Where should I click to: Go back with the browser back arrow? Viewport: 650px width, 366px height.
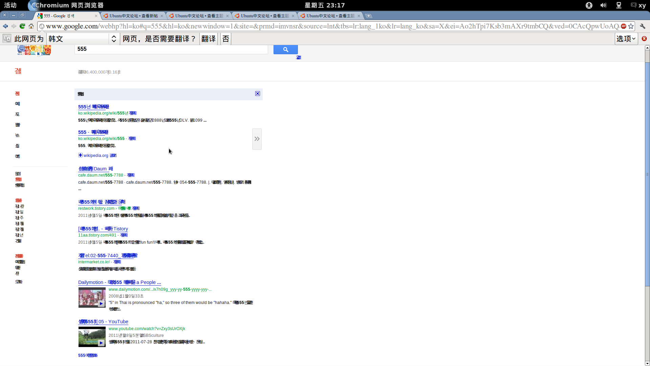pos(5,26)
